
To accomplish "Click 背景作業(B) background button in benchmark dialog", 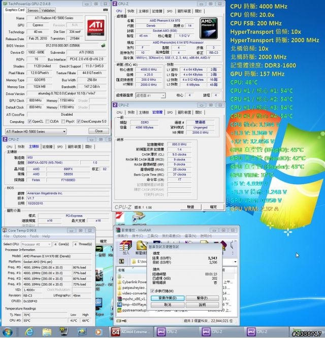I will 168,298.
